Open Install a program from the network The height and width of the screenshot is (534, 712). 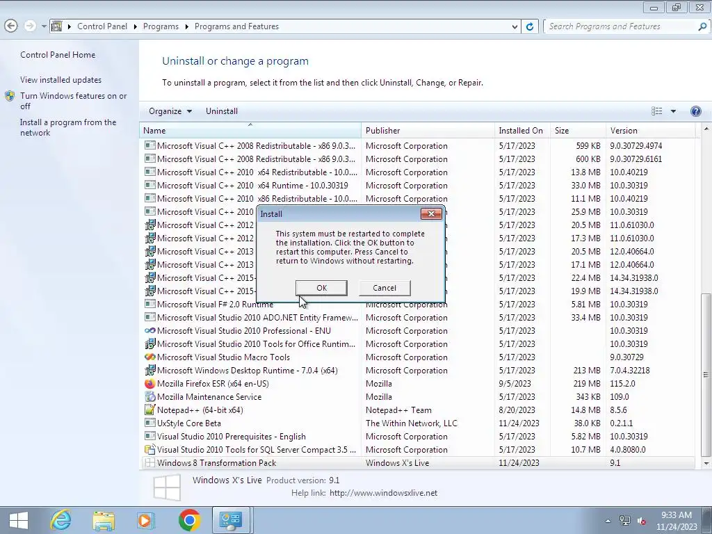point(68,127)
